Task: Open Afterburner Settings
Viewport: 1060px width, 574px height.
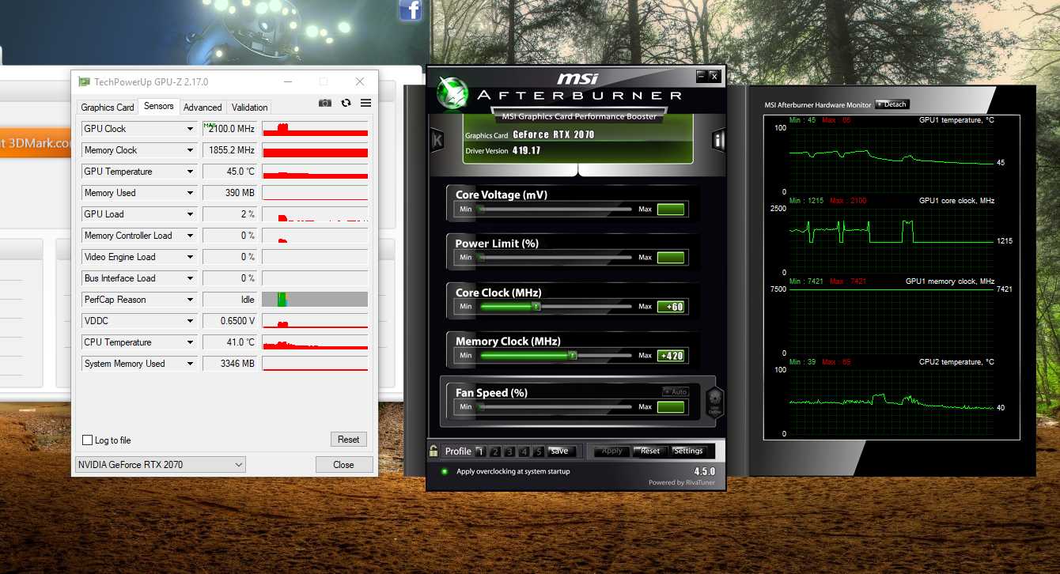Action: coord(688,451)
